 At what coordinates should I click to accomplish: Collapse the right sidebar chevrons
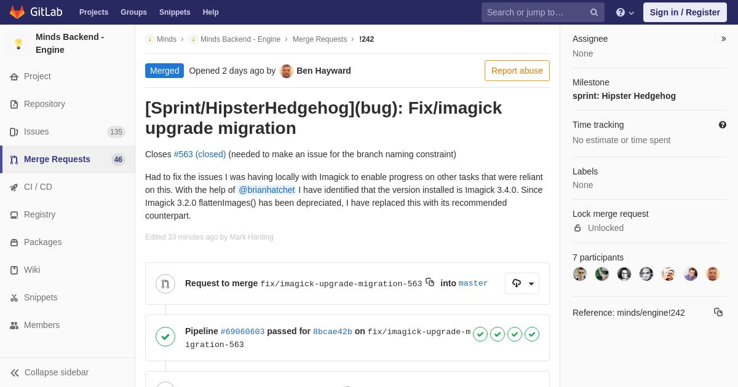(x=723, y=39)
